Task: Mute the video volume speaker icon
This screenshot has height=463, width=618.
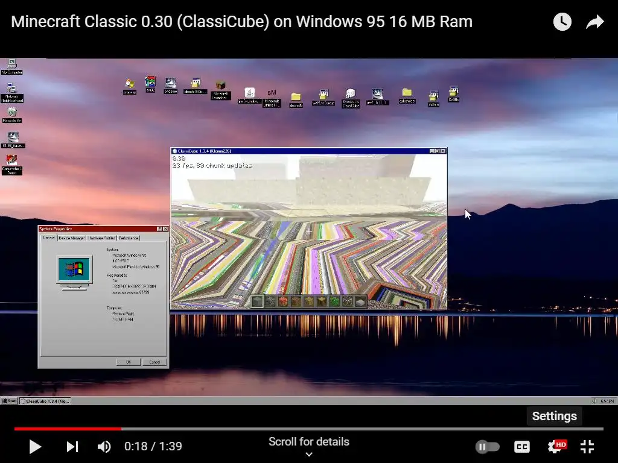Action: tap(104, 447)
